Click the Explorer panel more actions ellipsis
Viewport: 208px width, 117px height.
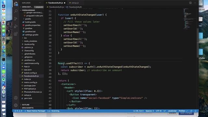[40, 3]
